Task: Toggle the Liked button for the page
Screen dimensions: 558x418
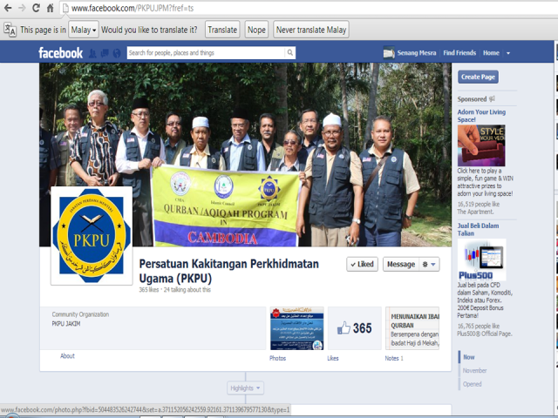Action: (361, 264)
